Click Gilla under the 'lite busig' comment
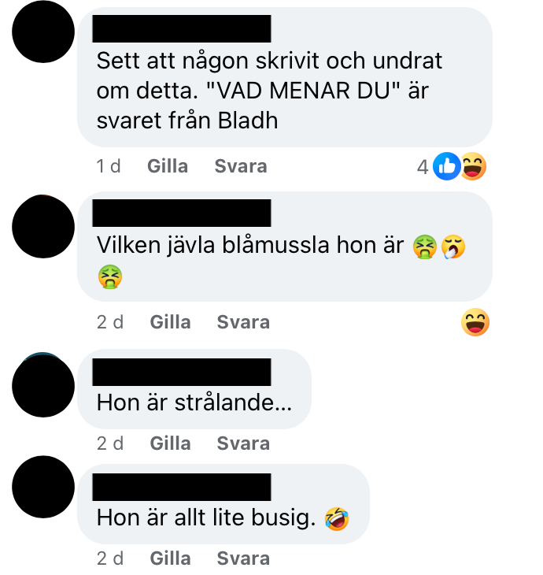 [x=170, y=558]
